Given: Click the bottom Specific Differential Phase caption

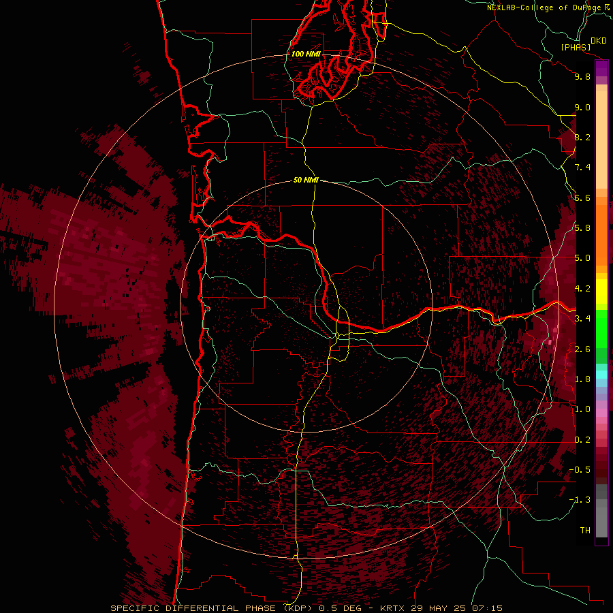Looking at the screenshot, I should pyautogui.click(x=306, y=608).
